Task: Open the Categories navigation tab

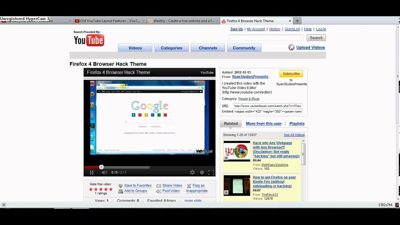Action: coord(172,48)
